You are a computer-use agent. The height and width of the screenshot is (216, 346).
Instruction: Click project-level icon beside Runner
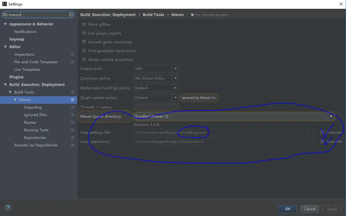(x=72, y=123)
